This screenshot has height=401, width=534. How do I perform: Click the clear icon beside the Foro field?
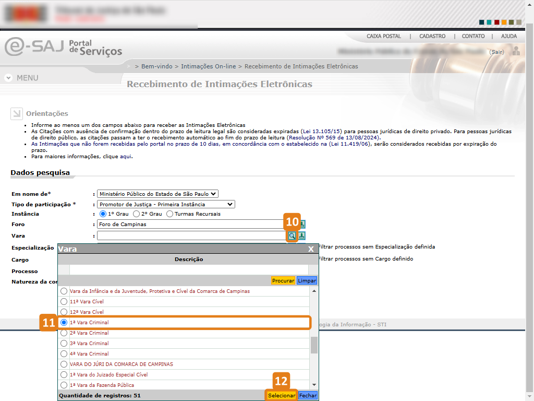(302, 225)
